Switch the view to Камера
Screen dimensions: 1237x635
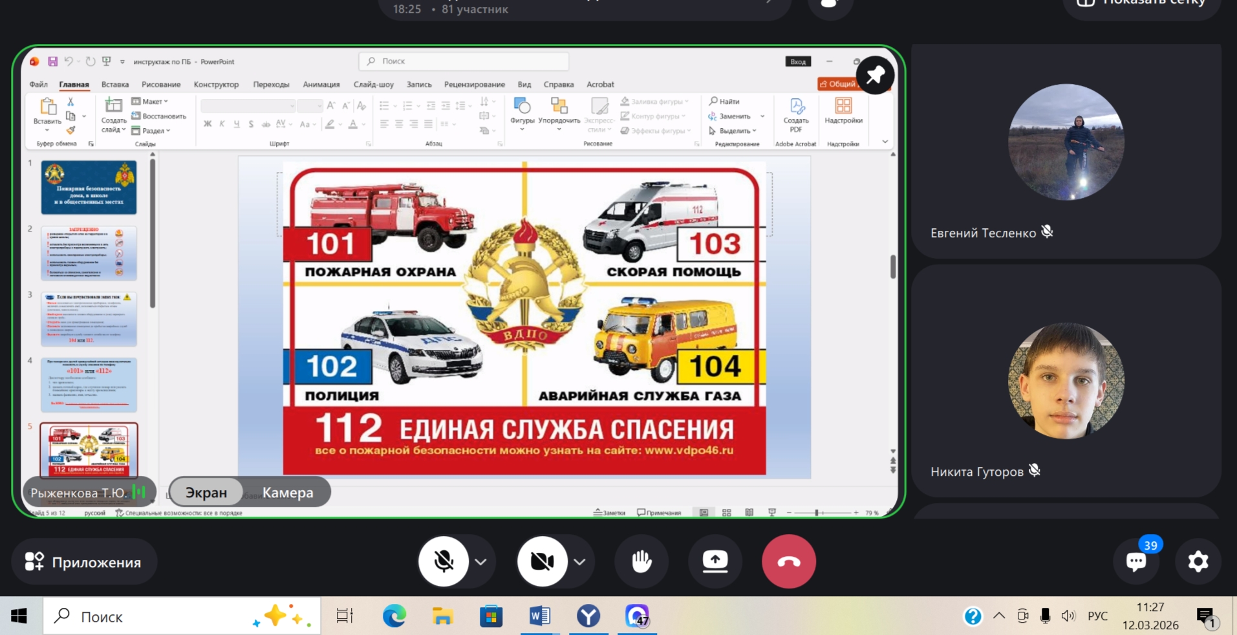point(288,492)
